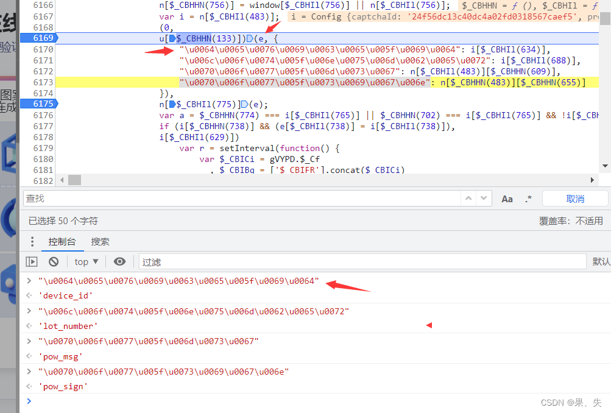611x413 pixels.
Task: Go to next search match arrow
Action: pos(484,199)
